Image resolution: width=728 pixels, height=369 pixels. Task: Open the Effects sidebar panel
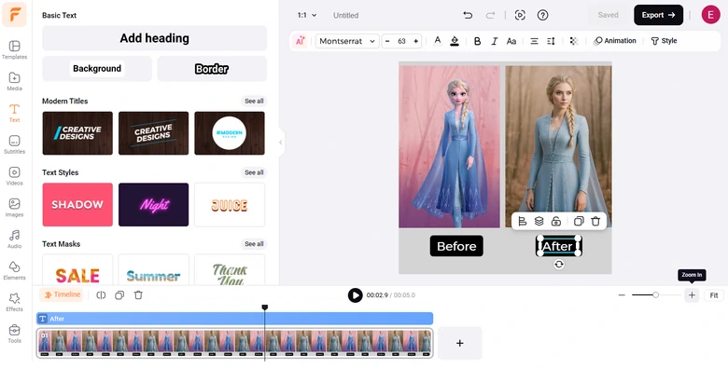[14, 302]
